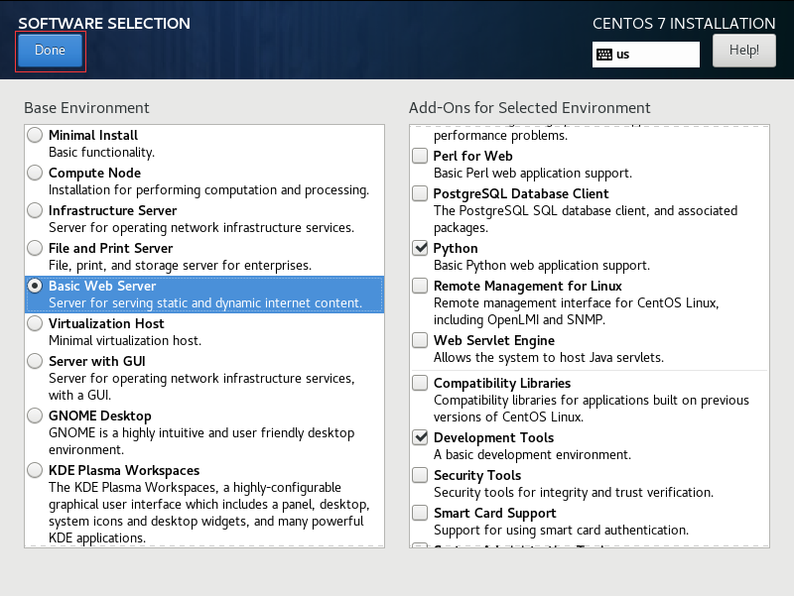
Task: Click the keyboard layout icon
Action: 604,55
